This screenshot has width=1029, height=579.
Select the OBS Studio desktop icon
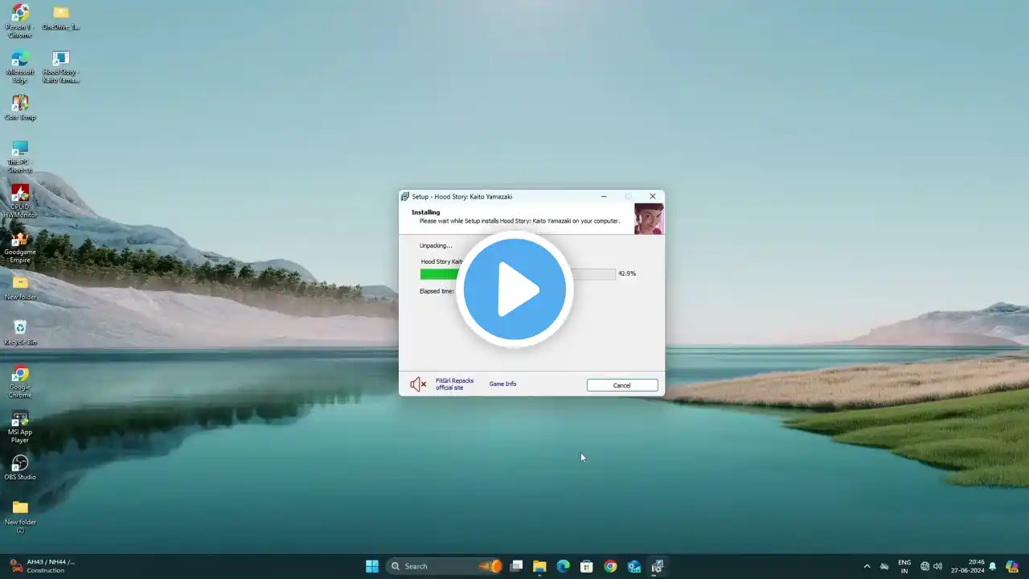pyautogui.click(x=20, y=468)
